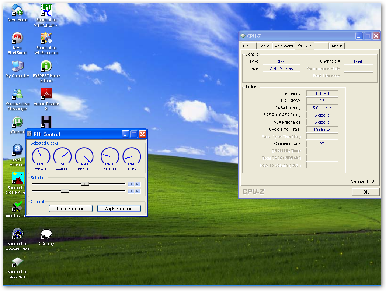Viewport: 386px width, 291px height.
Task: Step lower Selection slider right arrow
Action: click(x=138, y=191)
